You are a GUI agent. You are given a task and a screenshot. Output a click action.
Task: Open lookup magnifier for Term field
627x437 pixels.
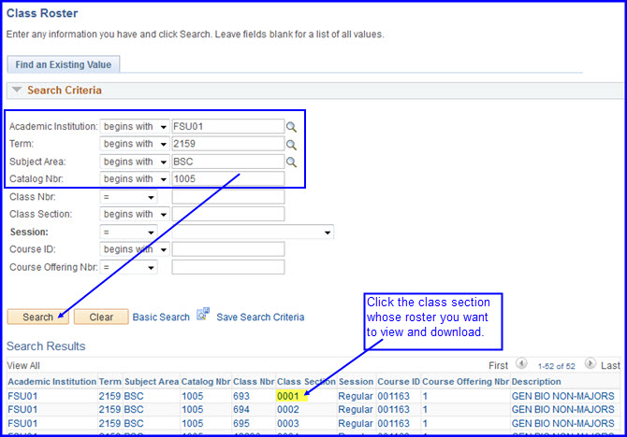[291, 145]
